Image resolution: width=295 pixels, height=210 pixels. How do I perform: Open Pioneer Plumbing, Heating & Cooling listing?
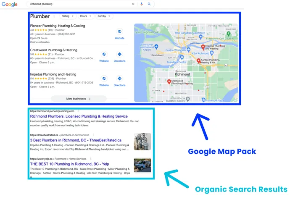point(58,26)
